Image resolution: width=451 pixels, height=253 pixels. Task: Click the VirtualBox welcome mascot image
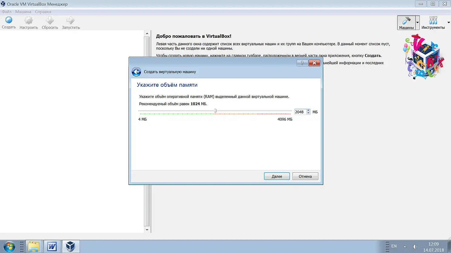pos(424,57)
